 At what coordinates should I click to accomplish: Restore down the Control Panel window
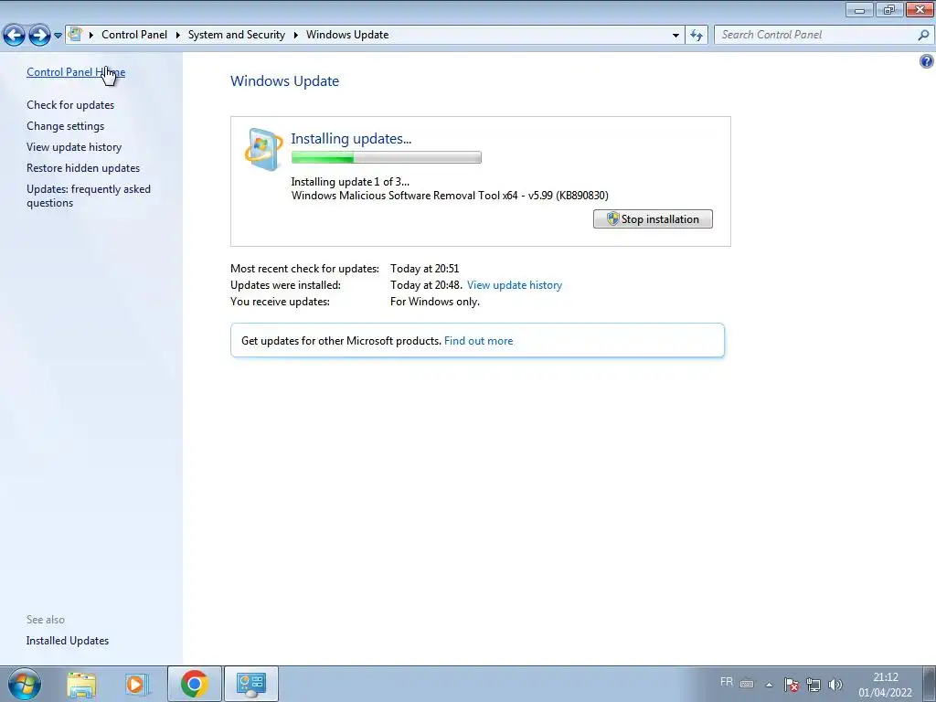[x=889, y=9]
